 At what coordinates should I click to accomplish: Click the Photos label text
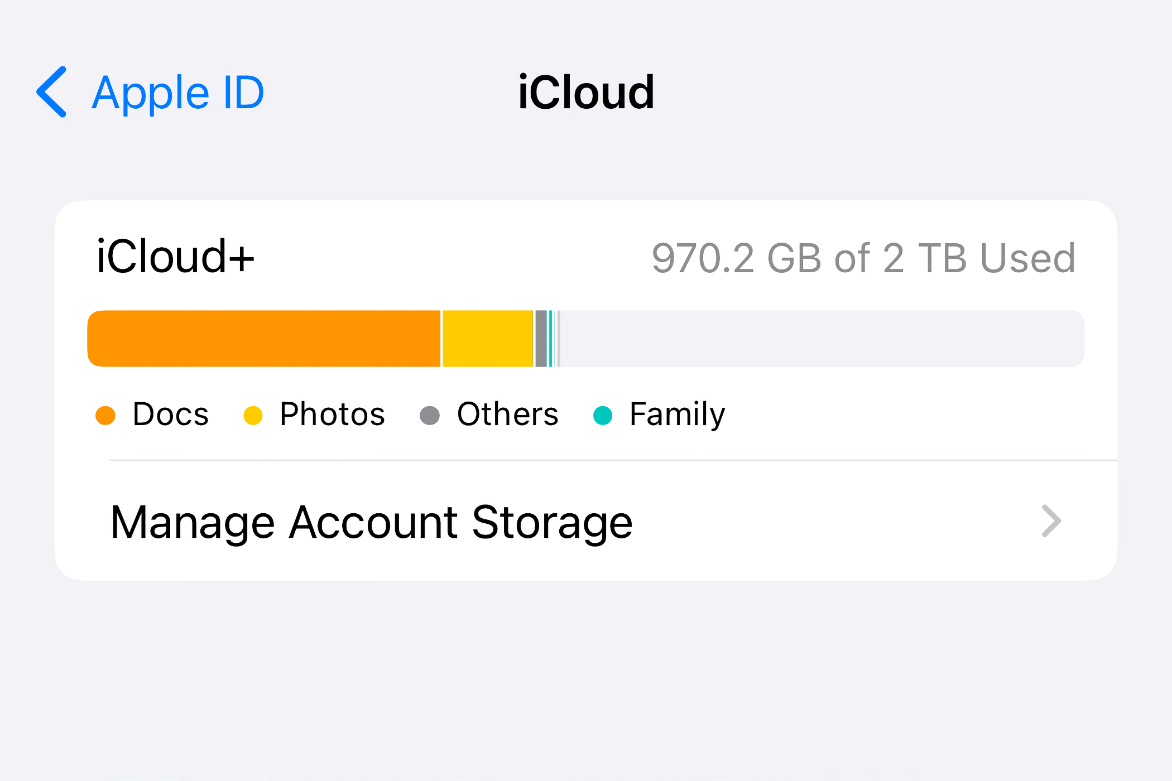click(332, 414)
